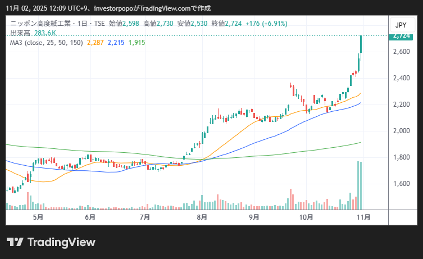This screenshot has height=259, width=423.
Task: Click the 5月 time axis label
Action: [38, 217]
